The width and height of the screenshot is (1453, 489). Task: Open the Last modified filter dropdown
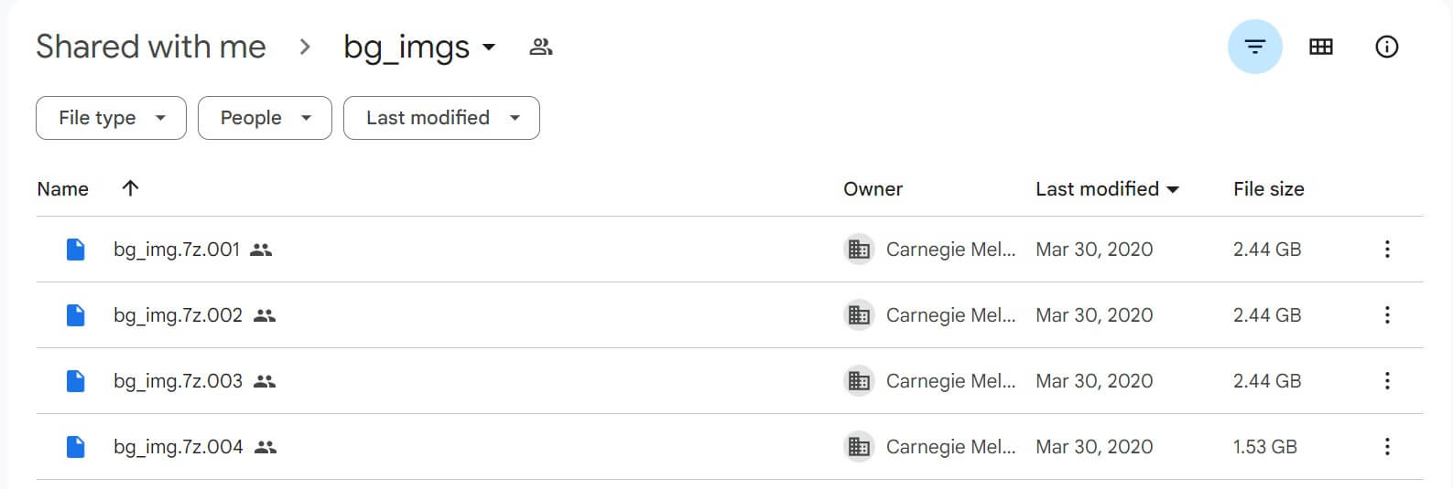click(441, 118)
